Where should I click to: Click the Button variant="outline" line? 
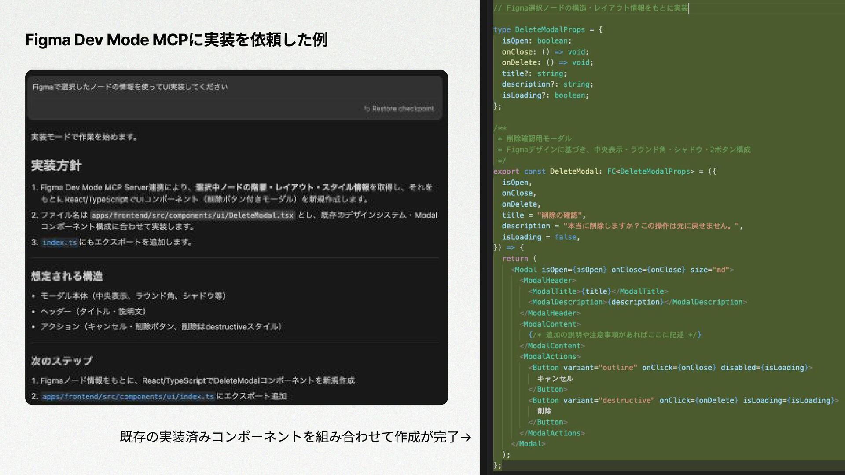(670, 368)
